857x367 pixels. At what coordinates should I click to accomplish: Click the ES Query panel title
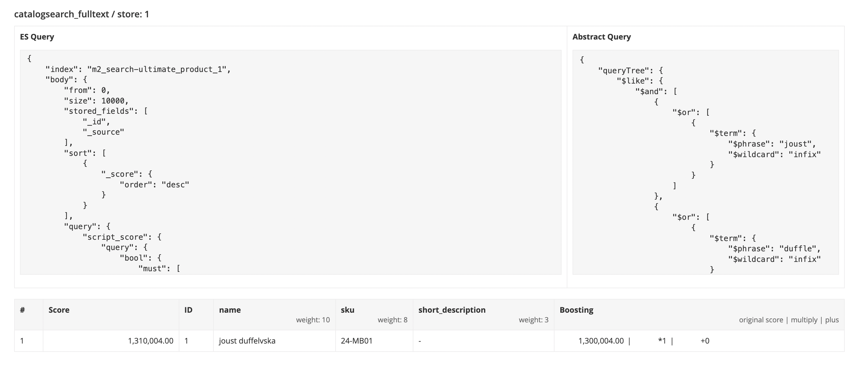[x=37, y=37]
